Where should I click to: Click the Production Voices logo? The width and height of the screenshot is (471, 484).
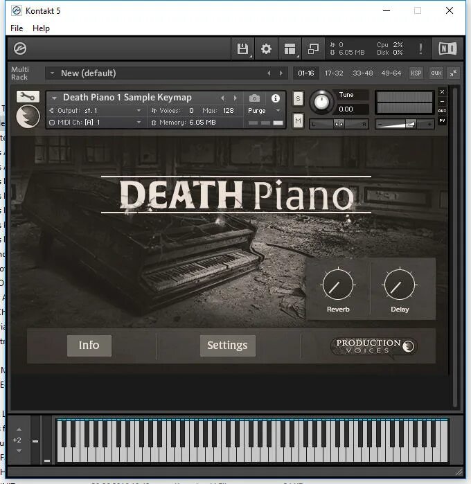point(374,346)
